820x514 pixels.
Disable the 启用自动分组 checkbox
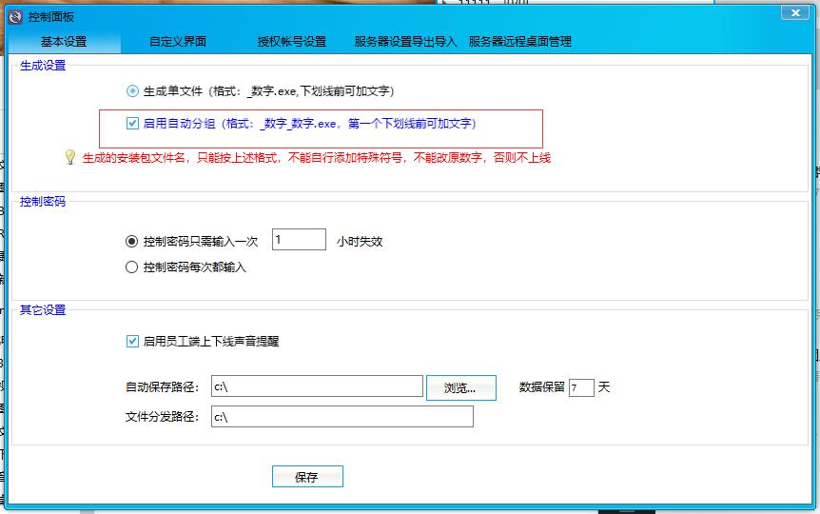[132, 123]
